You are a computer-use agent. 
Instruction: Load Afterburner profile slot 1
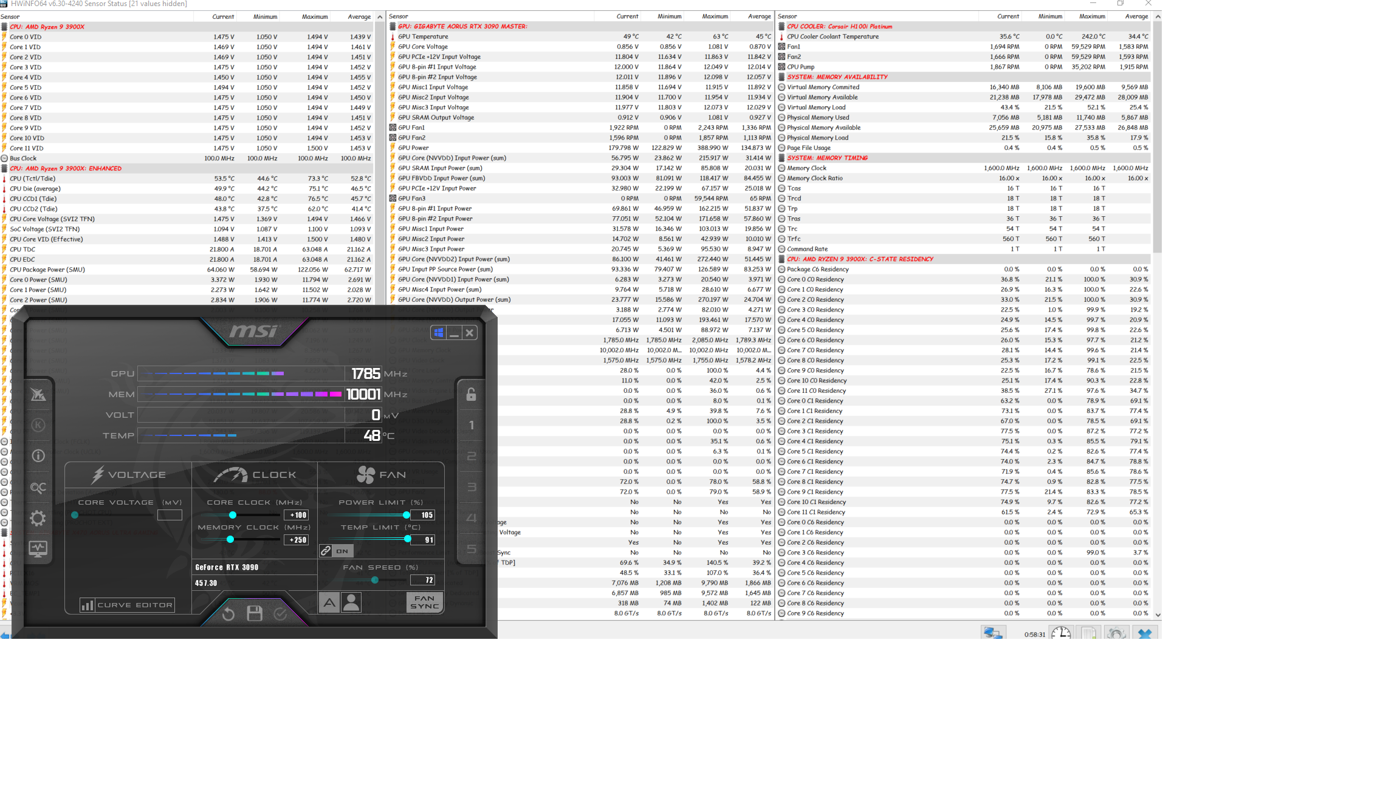pos(472,425)
